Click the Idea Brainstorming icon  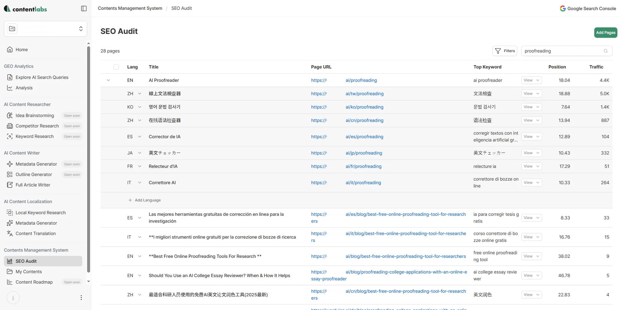tap(10, 115)
